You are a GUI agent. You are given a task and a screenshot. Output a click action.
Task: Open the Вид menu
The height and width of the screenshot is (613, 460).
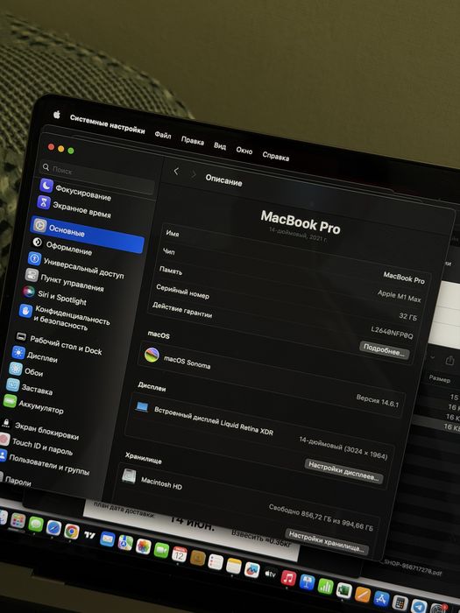[x=220, y=145]
